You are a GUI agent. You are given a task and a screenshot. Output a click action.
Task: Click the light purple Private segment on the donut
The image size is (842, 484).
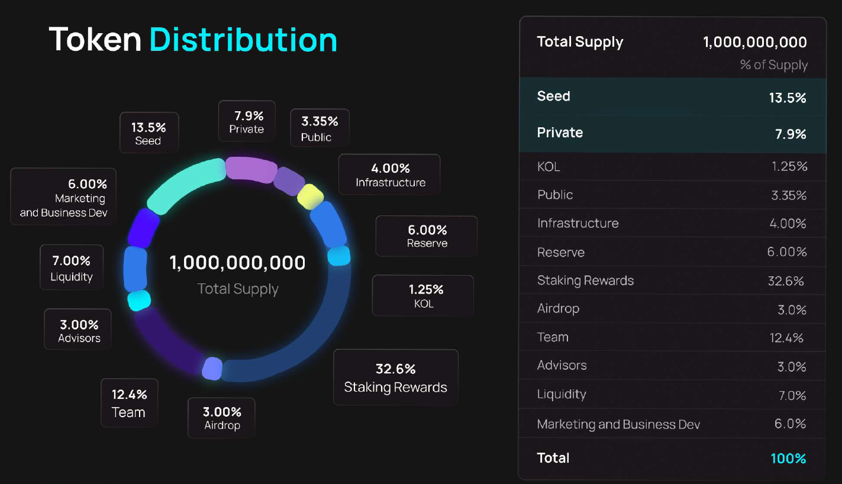(x=251, y=169)
